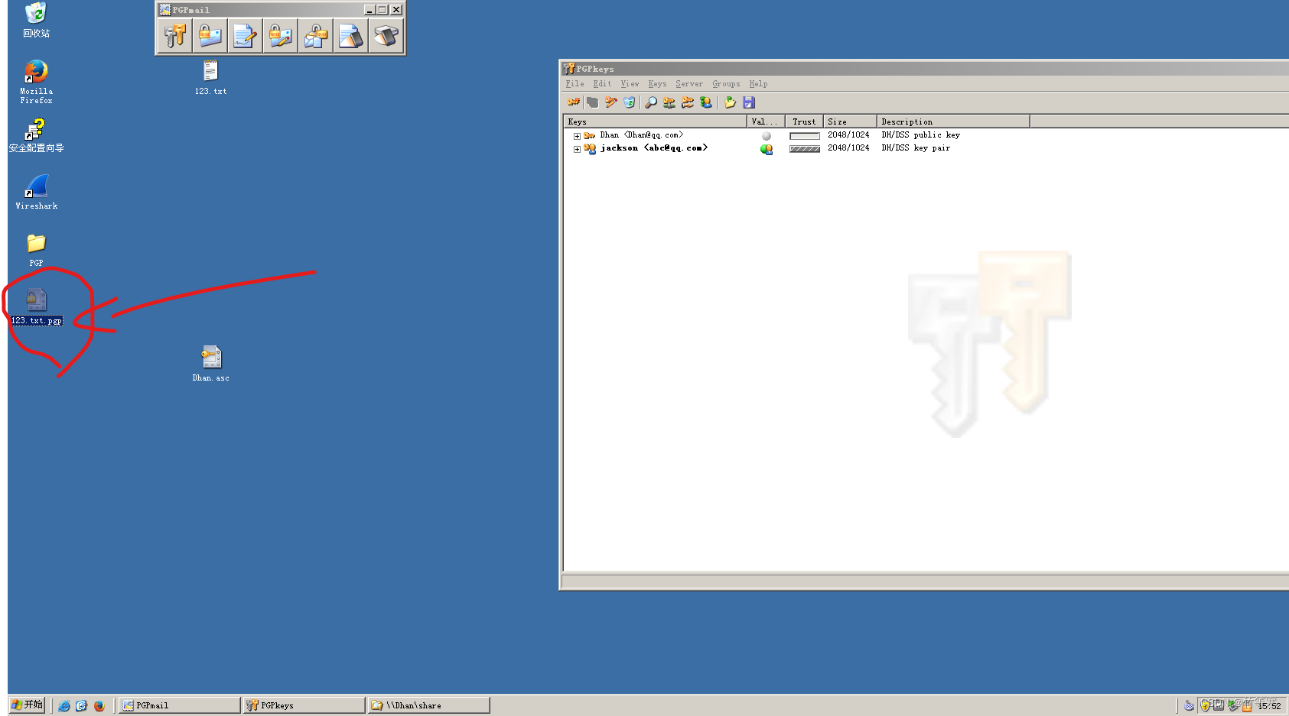Switch to PGPkeys taskbar button
Viewport: 1289px width, 716px height.
[x=304, y=705]
